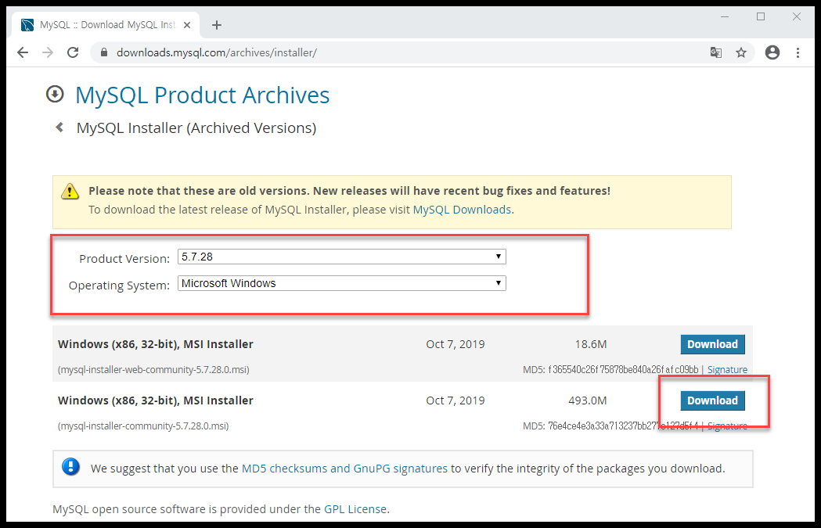Image resolution: width=821 pixels, height=528 pixels.
Task: Open a new tab with the plus button
Action: click(217, 25)
